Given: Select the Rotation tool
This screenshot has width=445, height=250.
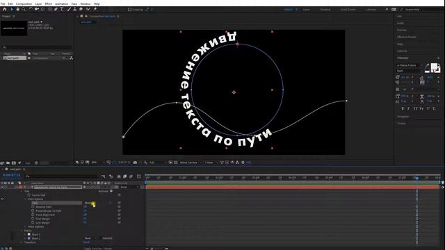Looking at the screenshot, I should [31, 9].
